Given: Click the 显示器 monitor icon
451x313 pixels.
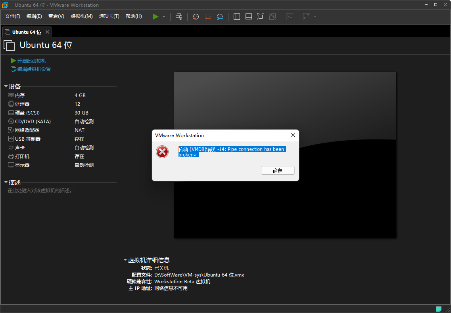Looking at the screenshot, I should point(11,165).
